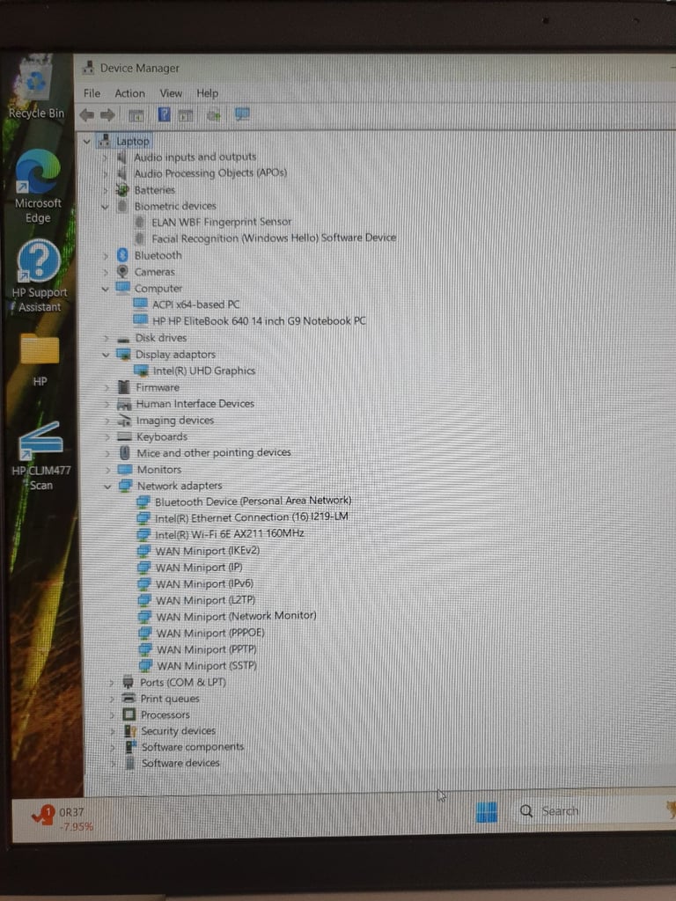Screen dimensions: 676x901
Task: Expand the Bluetooth category
Action: pyautogui.click(x=106, y=256)
